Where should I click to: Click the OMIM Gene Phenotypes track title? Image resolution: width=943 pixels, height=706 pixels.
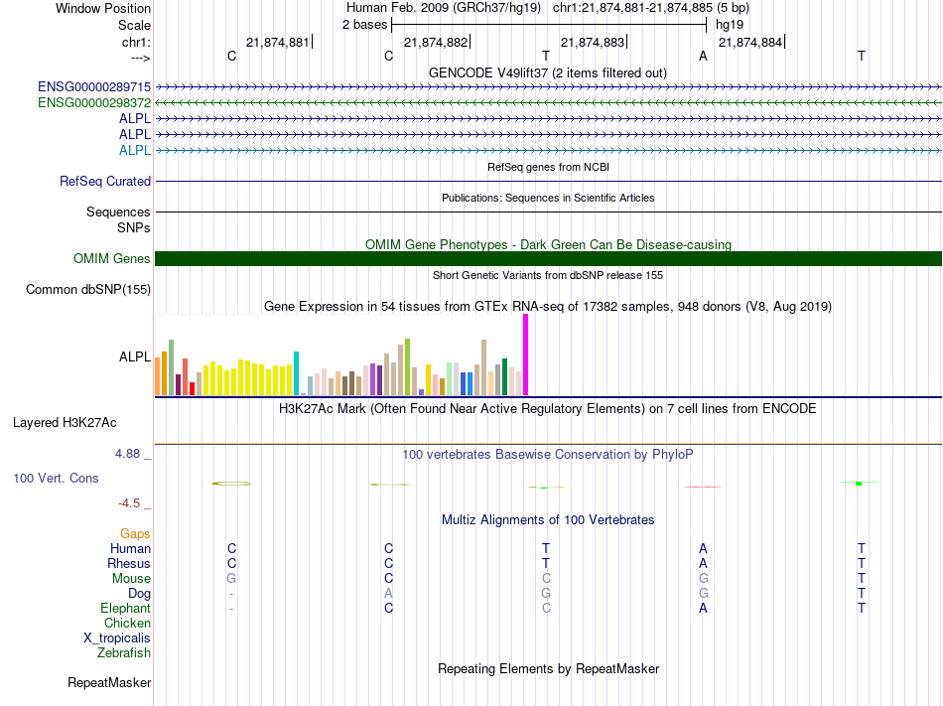pos(549,244)
